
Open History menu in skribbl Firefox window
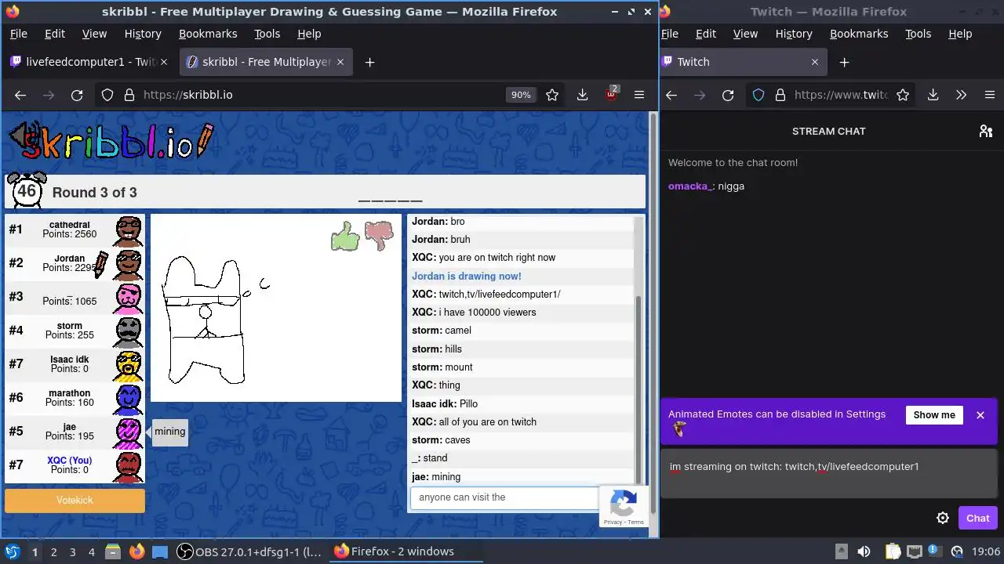click(143, 34)
